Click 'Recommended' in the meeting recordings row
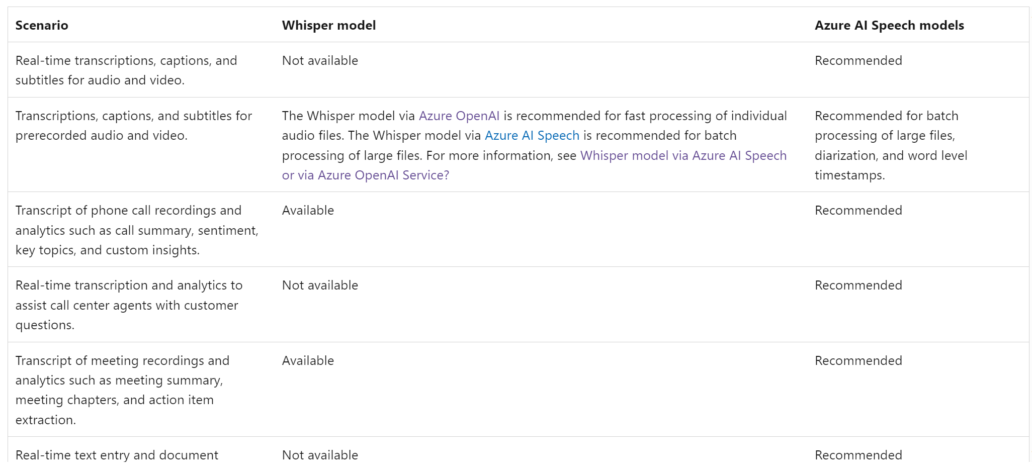 [858, 361]
